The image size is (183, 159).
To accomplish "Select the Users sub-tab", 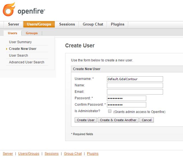I will (x=13, y=33).
